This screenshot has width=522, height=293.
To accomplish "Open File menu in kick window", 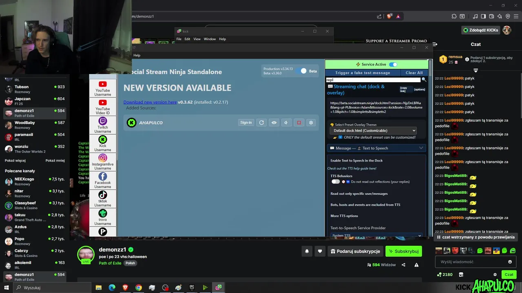I will 179,39.
